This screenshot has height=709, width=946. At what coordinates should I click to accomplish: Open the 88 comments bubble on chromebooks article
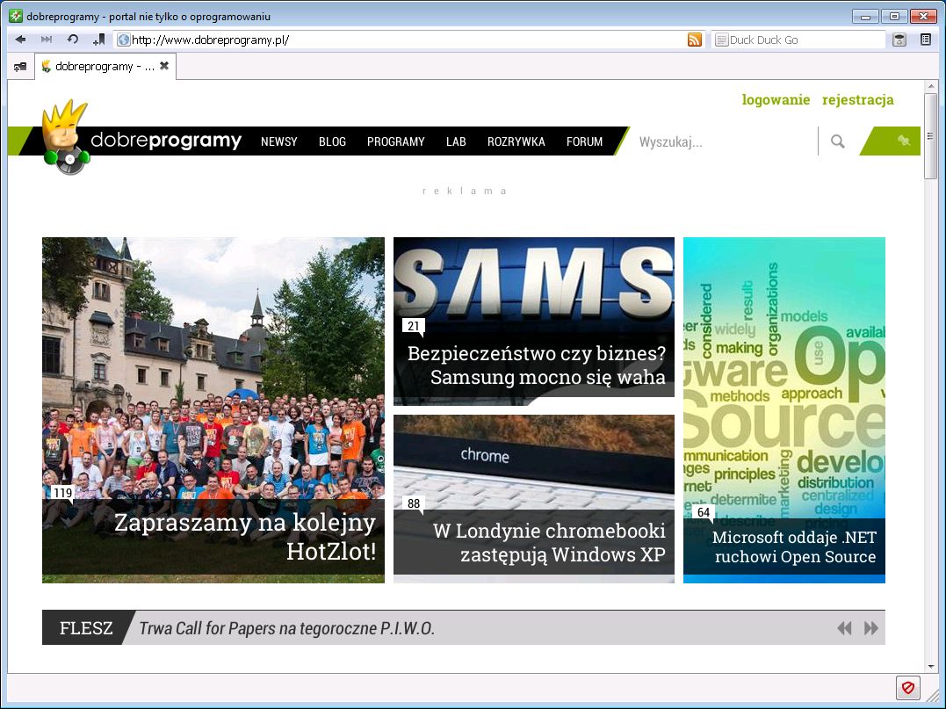(x=414, y=504)
